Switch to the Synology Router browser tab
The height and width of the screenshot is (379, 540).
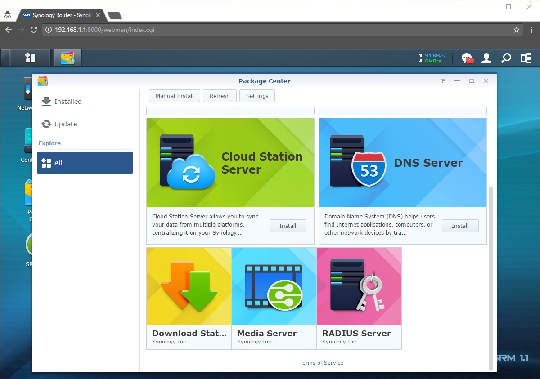point(61,15)
